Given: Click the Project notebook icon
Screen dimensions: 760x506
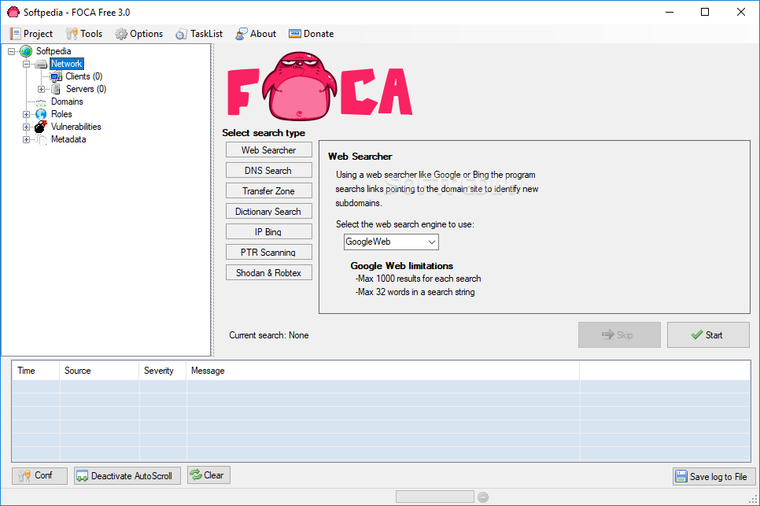Looking at the screenshot, I should [x=16, y=34].
